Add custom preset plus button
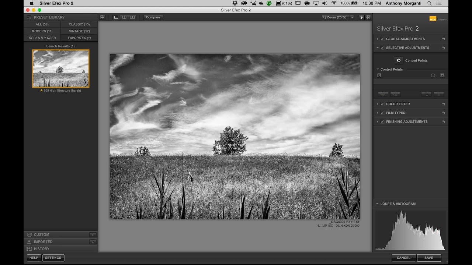472x265 pixels. coord(93,235)
